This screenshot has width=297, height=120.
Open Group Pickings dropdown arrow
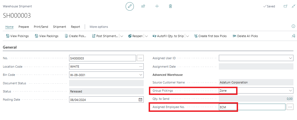(x=291, y=91)
